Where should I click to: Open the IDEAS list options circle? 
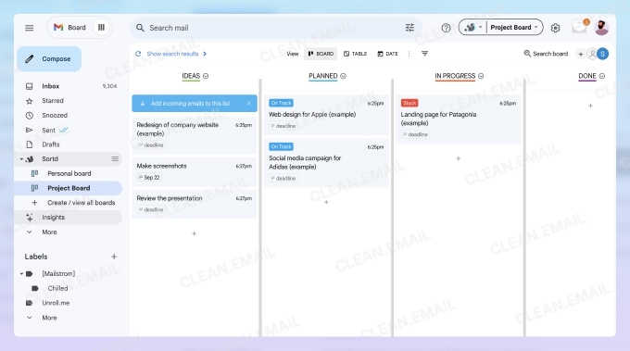(206, 76)
